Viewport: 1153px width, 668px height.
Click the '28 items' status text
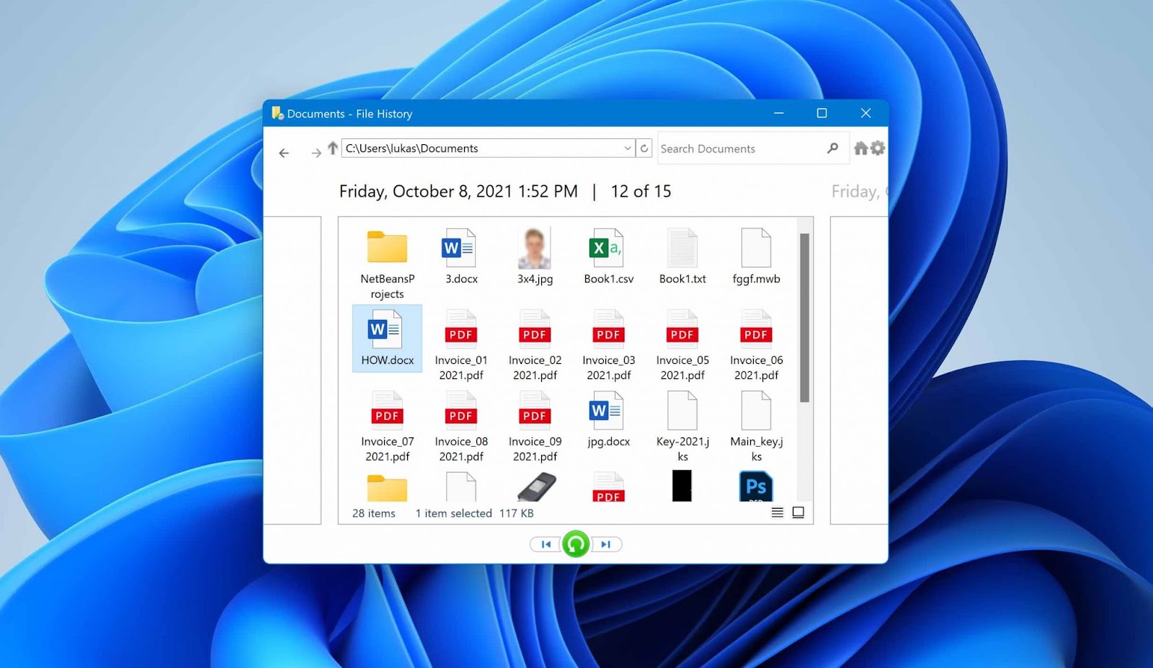pos(373,513)
